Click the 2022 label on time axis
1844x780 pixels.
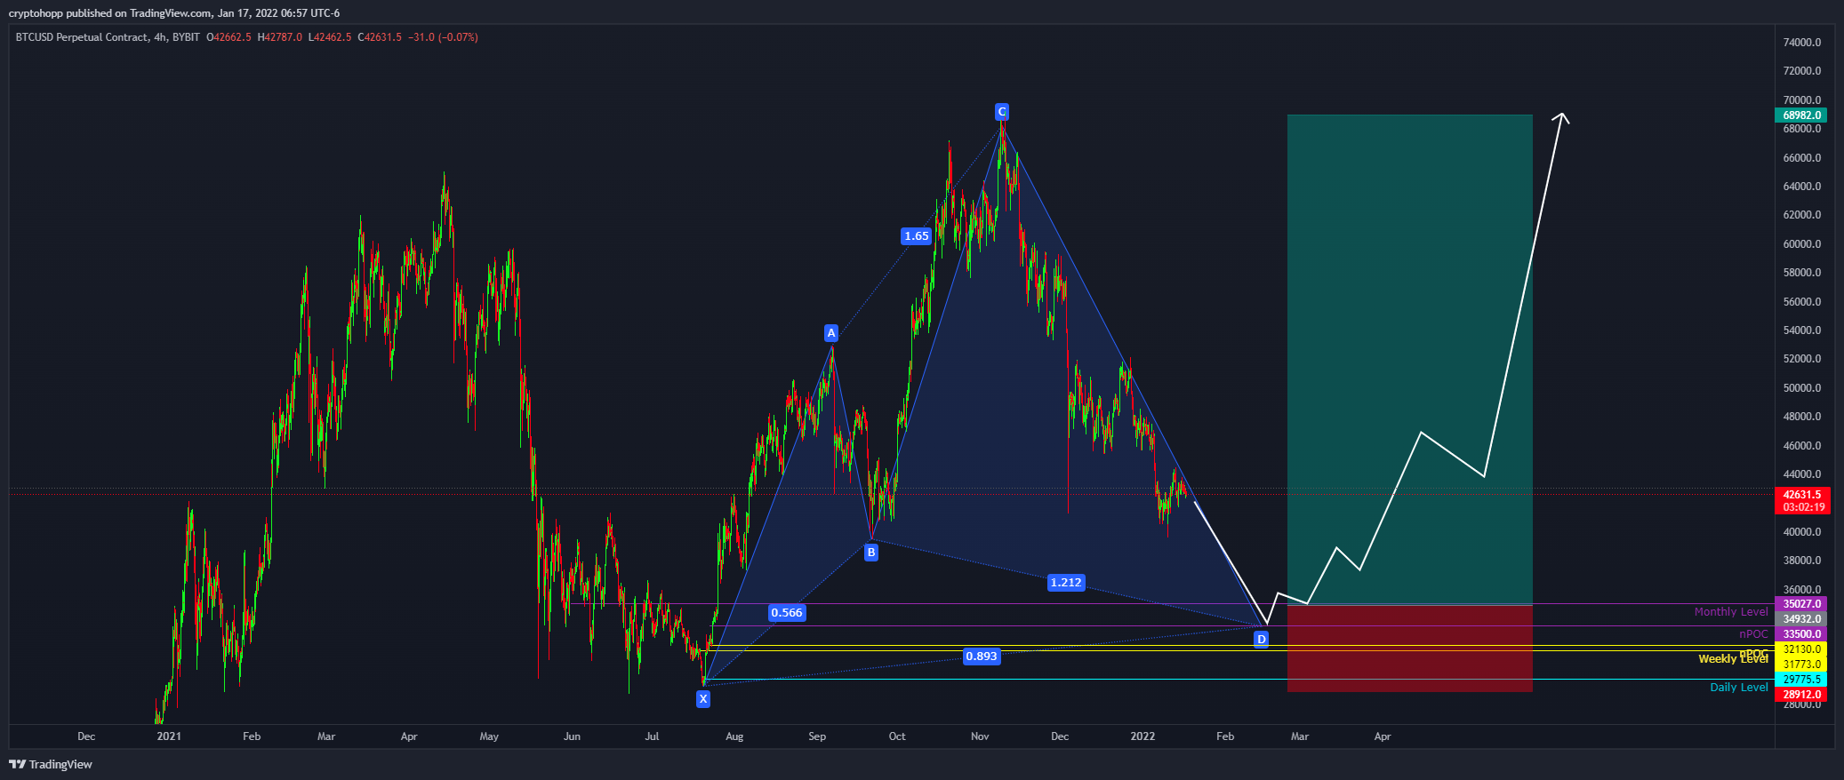click(x=1142, y=736)
